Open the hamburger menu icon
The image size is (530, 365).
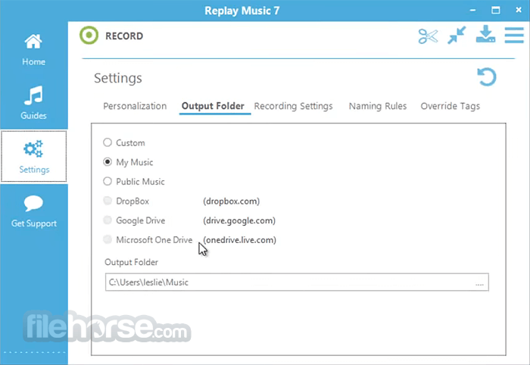(514, 35)
